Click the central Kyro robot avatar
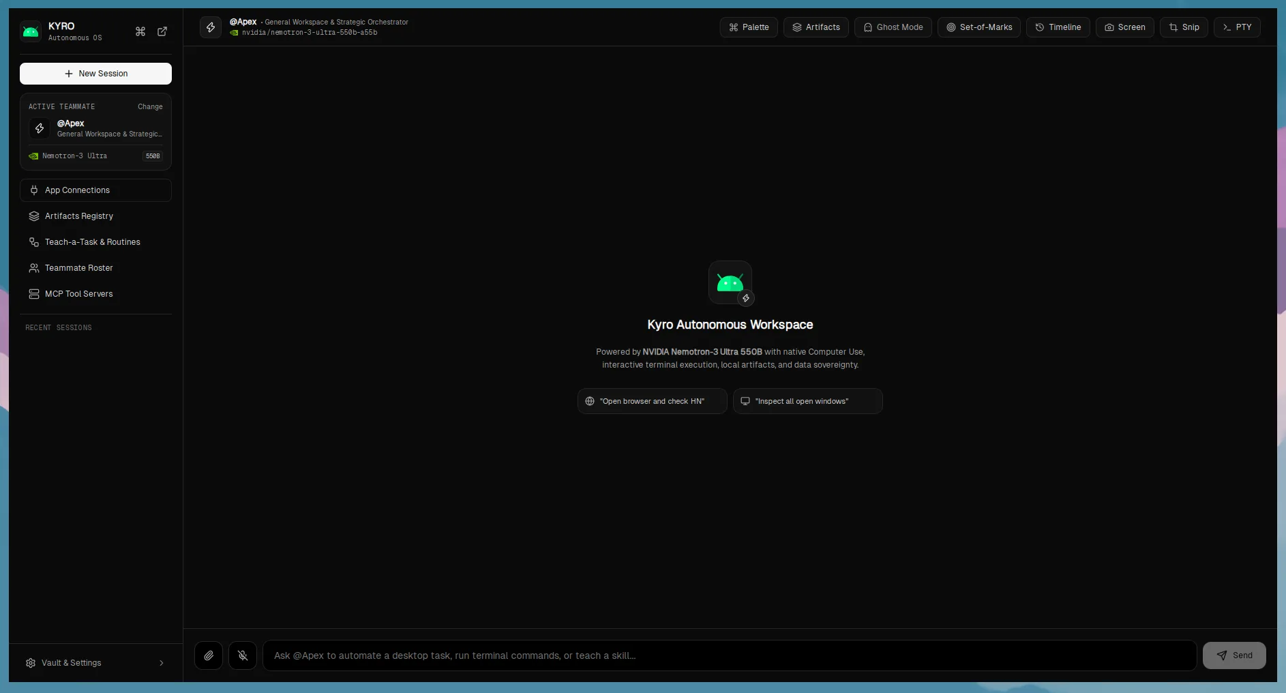 pos(730,282)
